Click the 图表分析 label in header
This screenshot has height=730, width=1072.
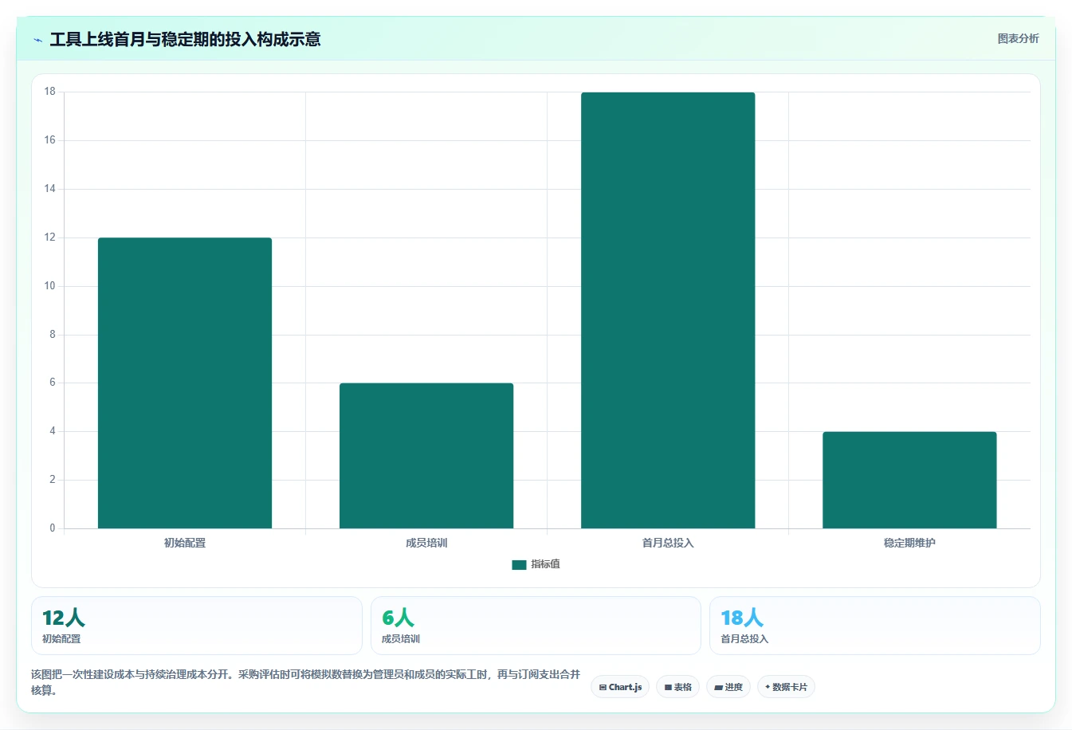[1018, 38]
